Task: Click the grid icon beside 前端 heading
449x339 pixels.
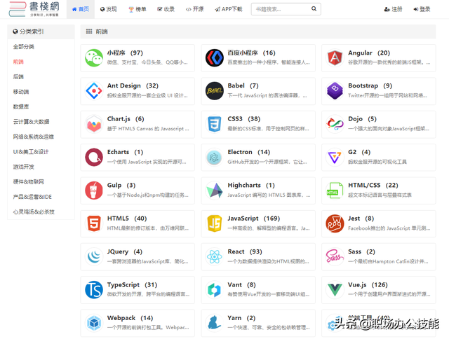Action: click(x=89, y=32)
